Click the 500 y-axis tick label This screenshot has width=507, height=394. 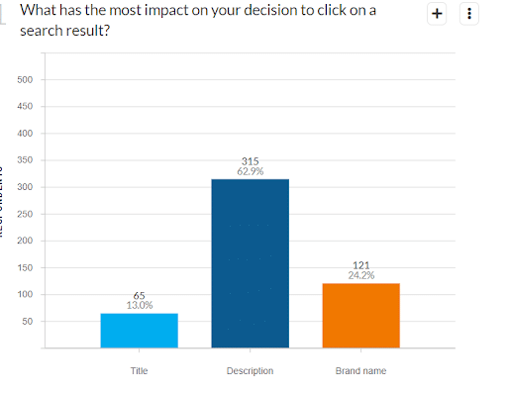[x=25, y=79]
